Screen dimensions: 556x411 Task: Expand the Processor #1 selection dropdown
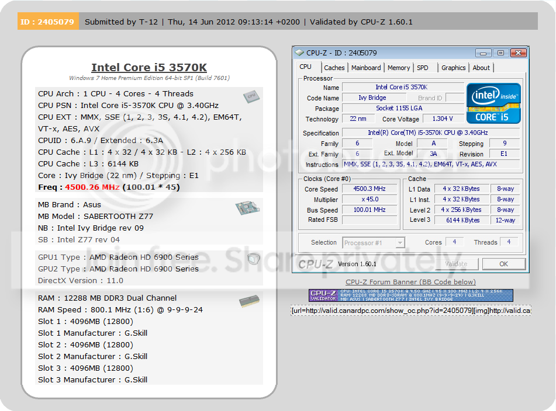[x=400, y=243]
